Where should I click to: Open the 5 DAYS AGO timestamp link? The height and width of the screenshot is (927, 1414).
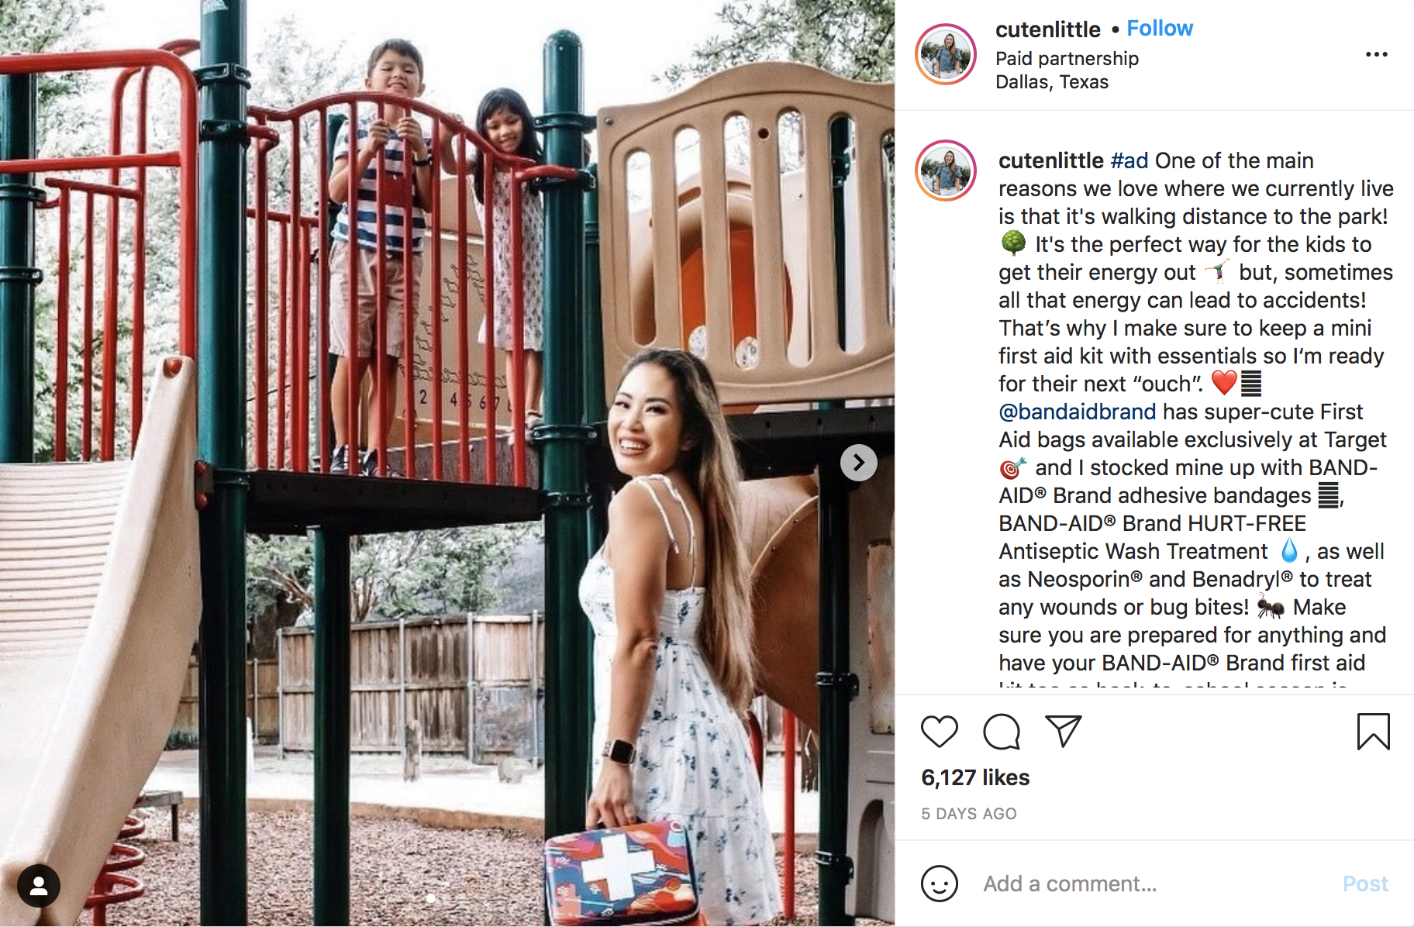click(x=969, y=814)
